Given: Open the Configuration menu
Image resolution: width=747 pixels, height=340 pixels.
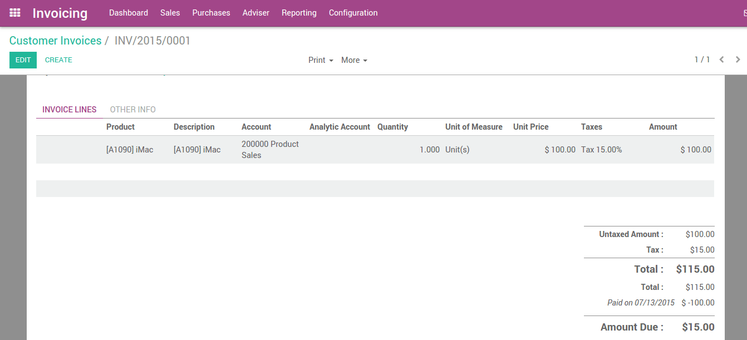Looking at the screenshot, I should click(353, 12).
